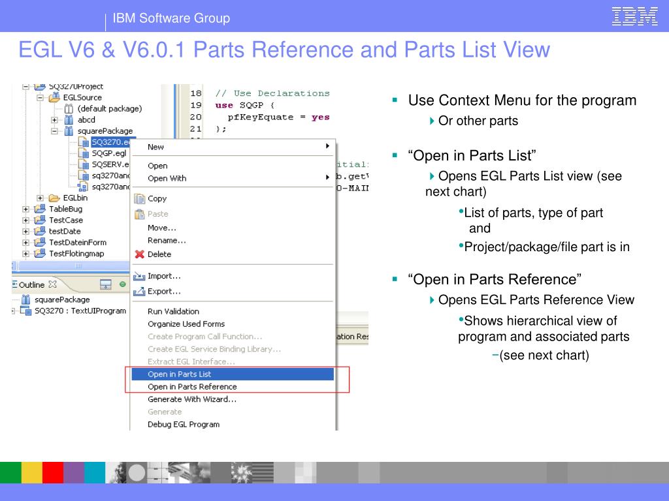This screenshot has height=501, width=669.
Task: Click the EGLSource folder icon
Action: [x=54, y=98]
